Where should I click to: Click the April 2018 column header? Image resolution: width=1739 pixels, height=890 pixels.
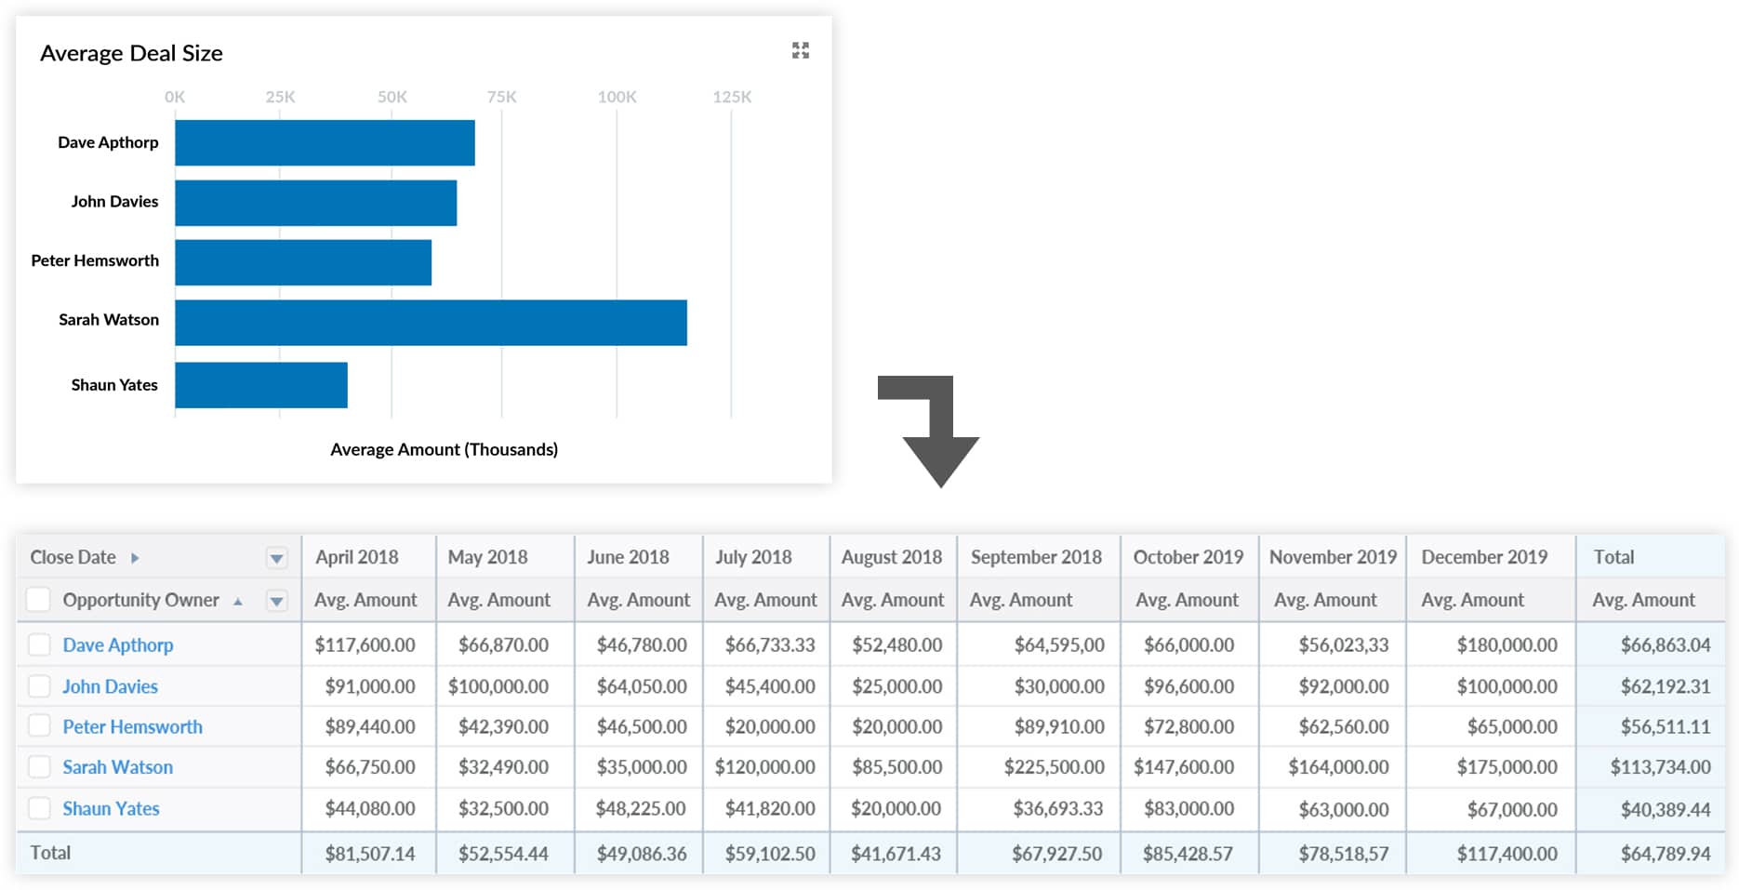[x=357, y=557]
